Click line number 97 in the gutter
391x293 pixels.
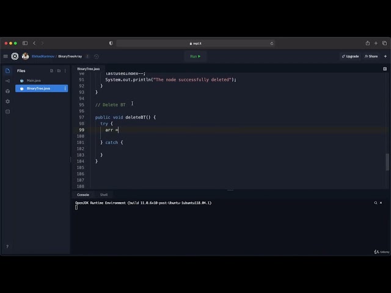pos(81,117)
